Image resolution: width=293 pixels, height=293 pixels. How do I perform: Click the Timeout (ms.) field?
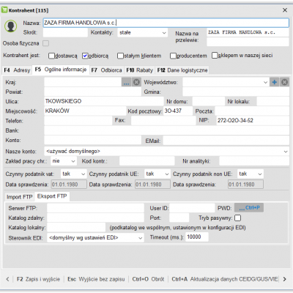pyautogui.click(x=197, y=237)
